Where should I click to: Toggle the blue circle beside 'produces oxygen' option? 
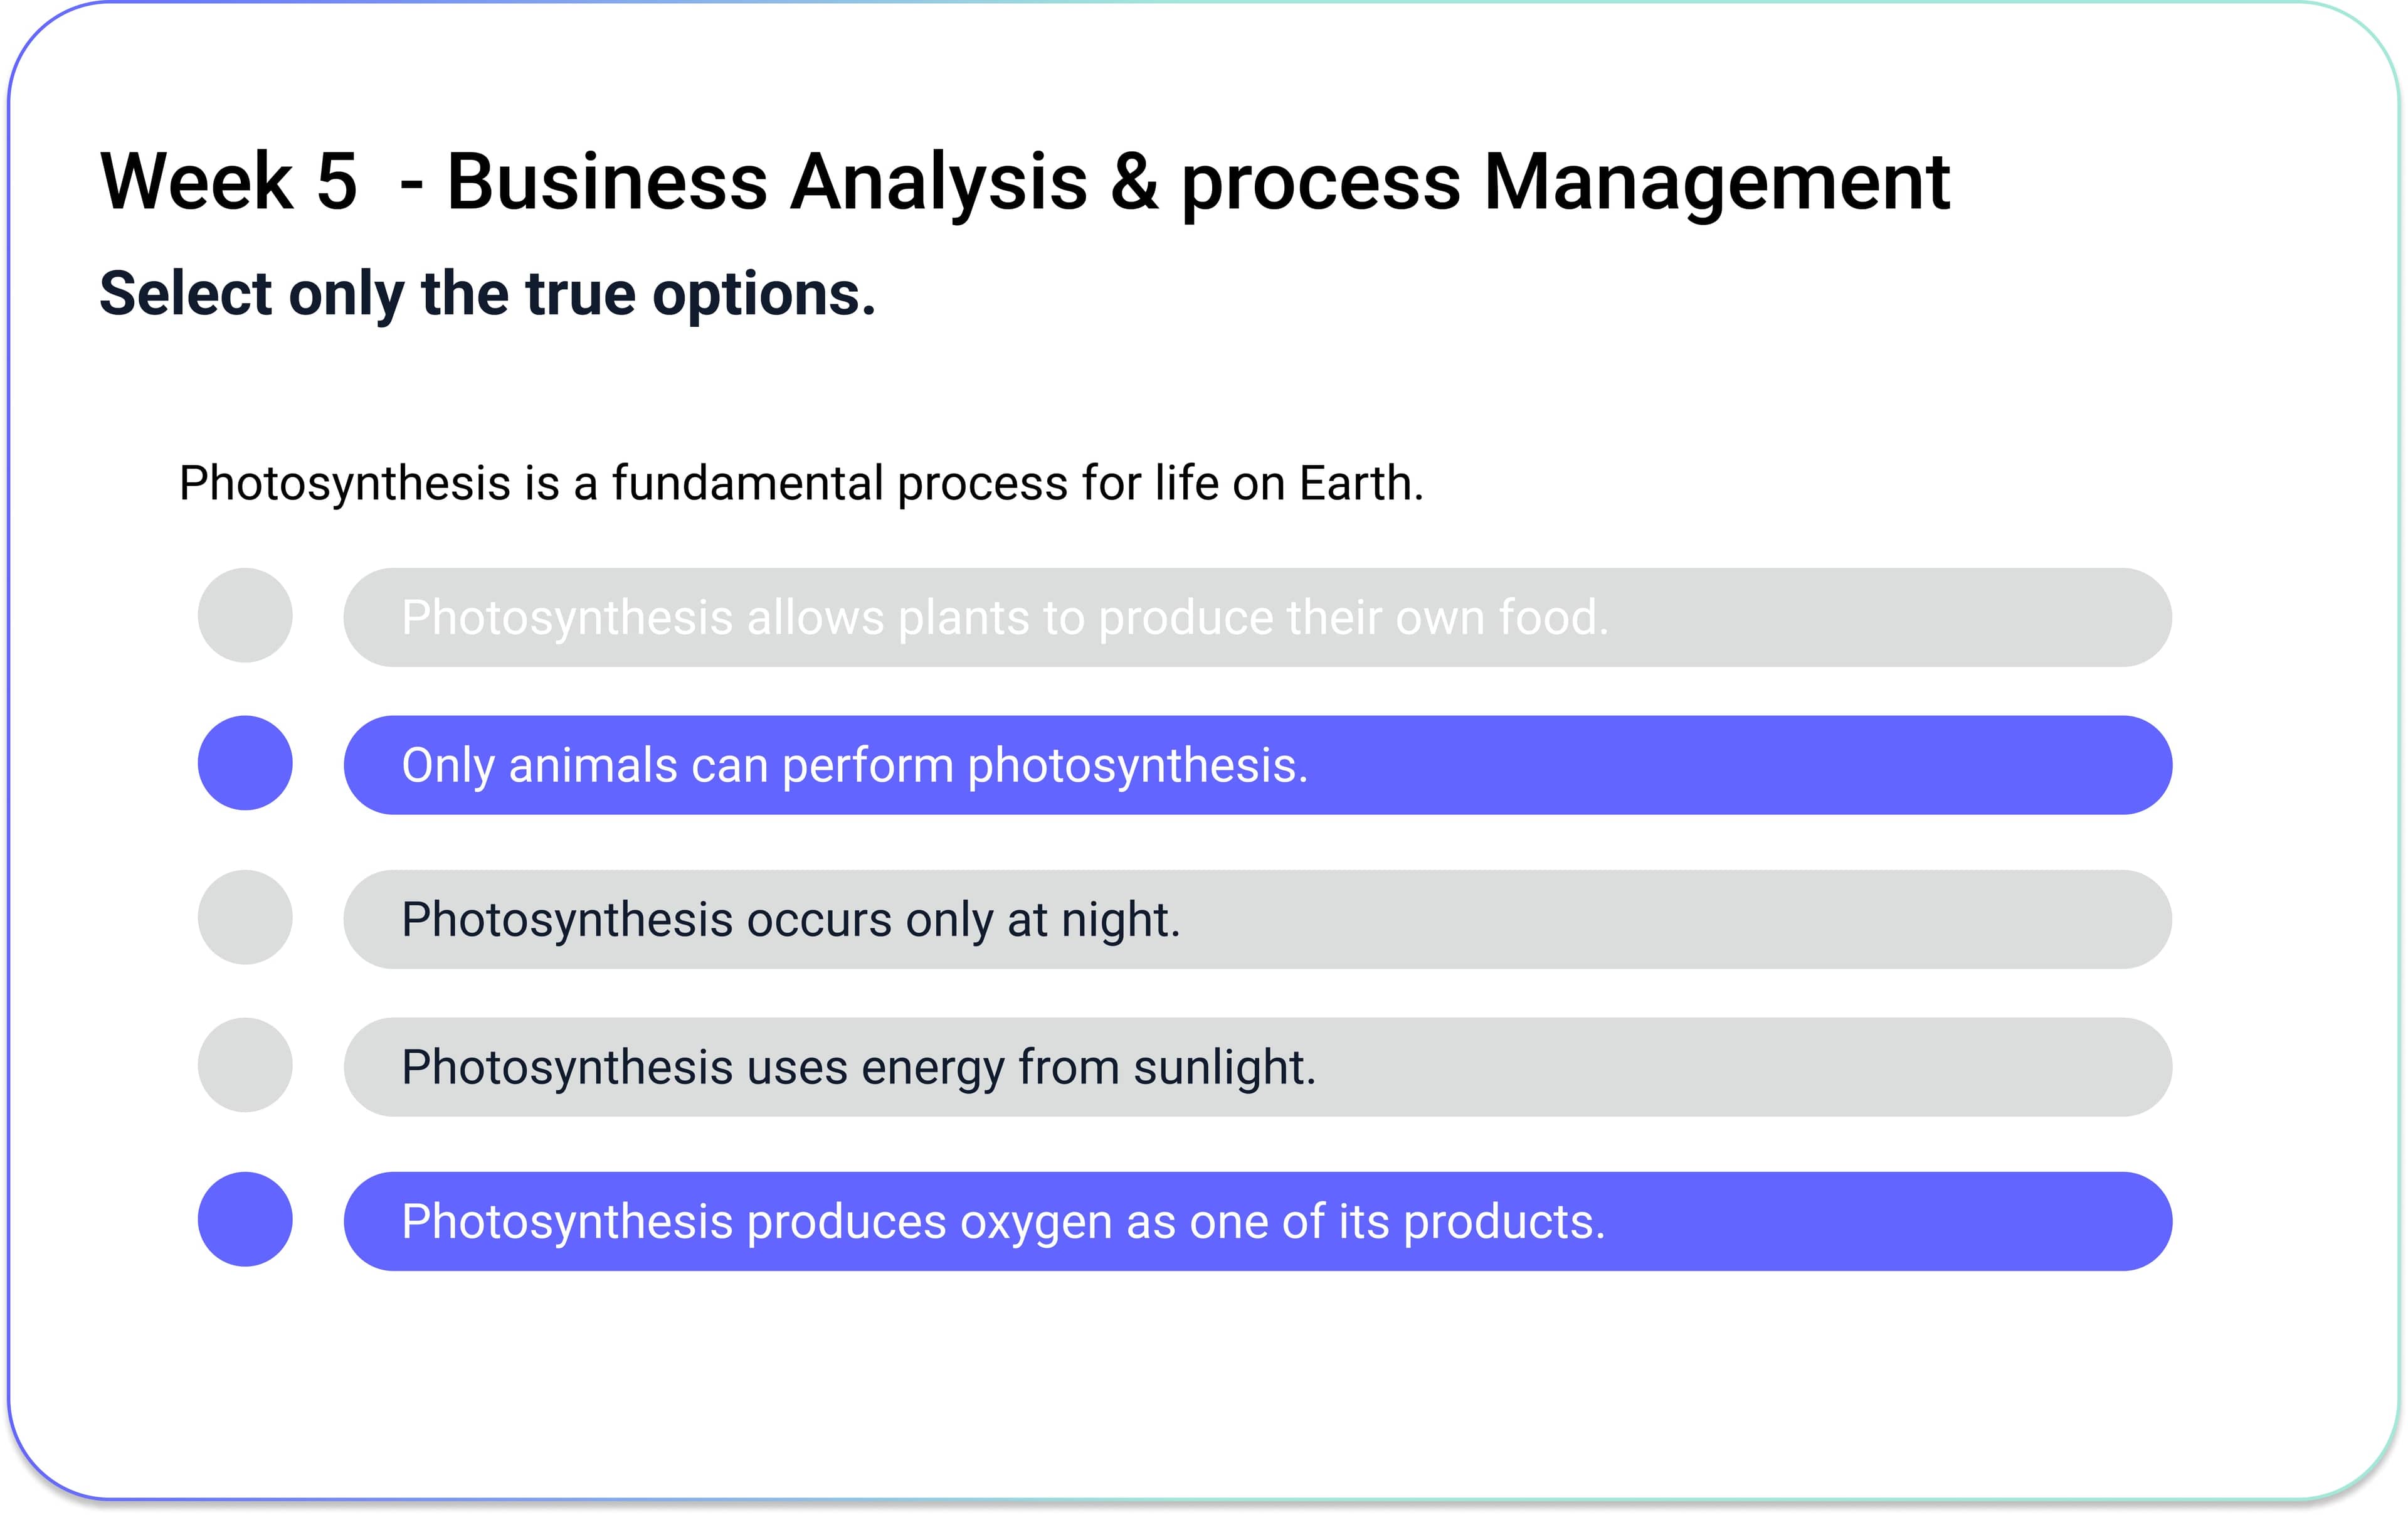(x=245, y=1219)
